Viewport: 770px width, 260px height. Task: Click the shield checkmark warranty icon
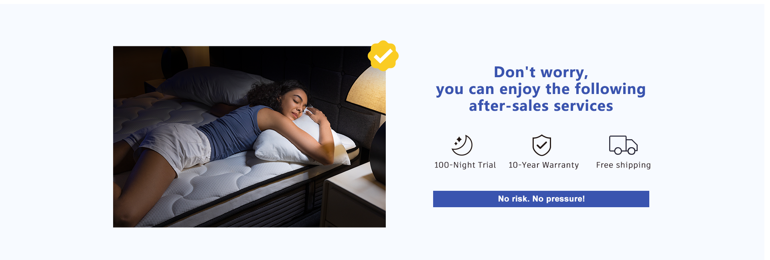pos(541,145)
